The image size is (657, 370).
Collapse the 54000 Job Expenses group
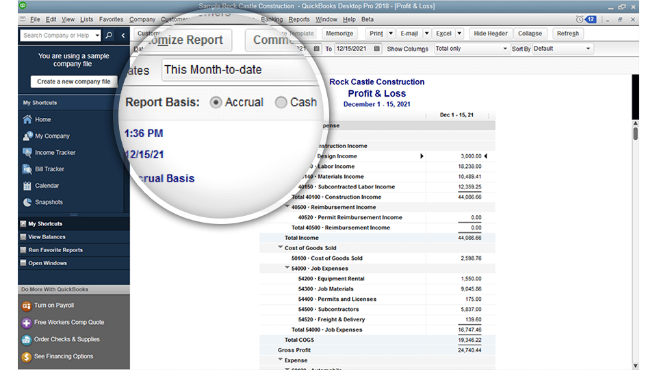[x=287, y=268]
